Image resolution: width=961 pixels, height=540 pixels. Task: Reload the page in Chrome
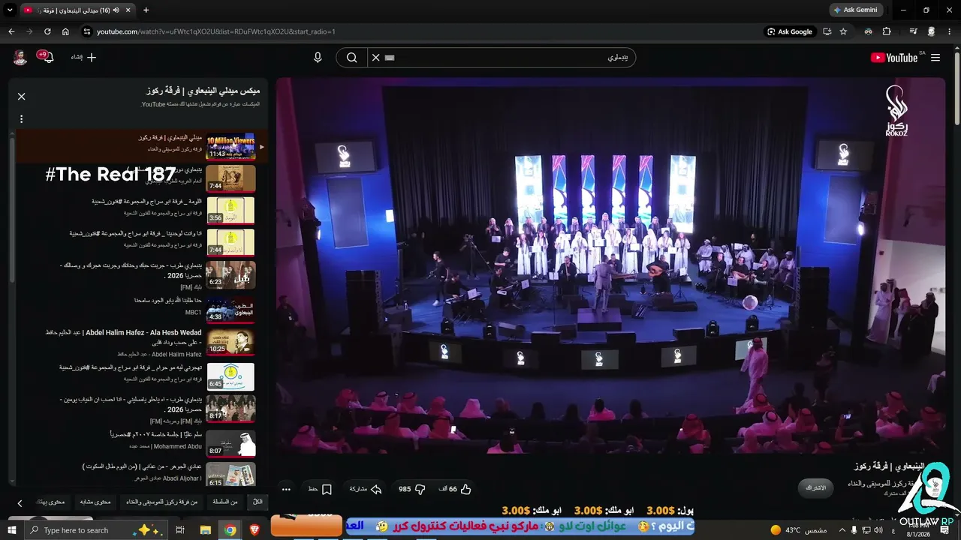click(47, 31)
